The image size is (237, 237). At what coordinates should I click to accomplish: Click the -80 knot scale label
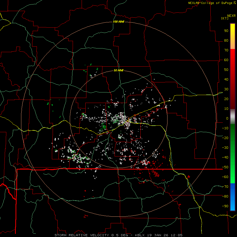225,196
